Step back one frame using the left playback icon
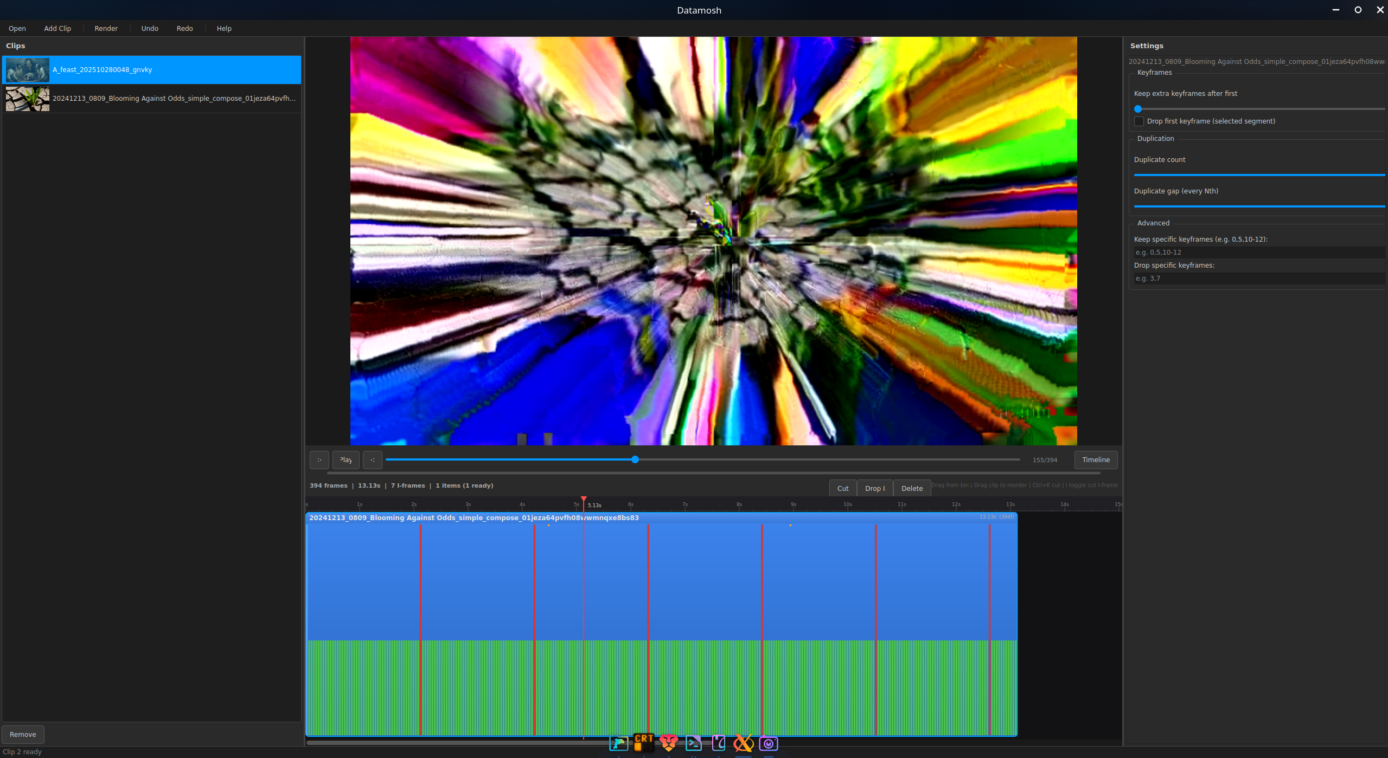This screenshot has width=1388, height=758. click(x=319, y=459)
